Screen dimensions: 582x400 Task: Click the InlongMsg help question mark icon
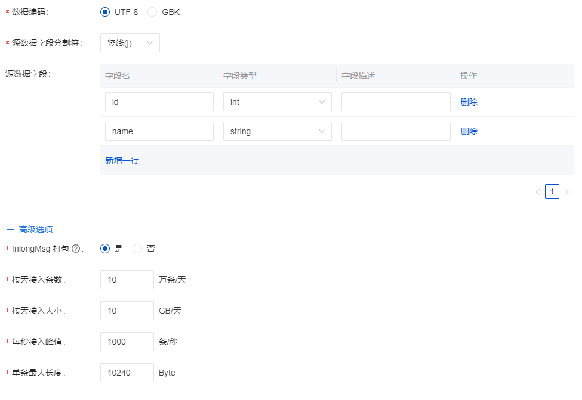[76, 249]
